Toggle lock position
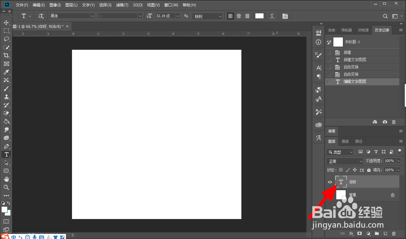Viewport: 406px width, 239px height. (355, 170)
